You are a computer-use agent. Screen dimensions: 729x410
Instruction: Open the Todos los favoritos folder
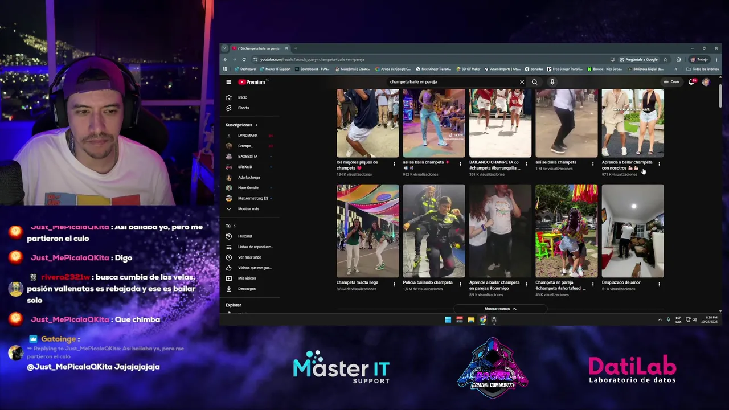(703, 69)
